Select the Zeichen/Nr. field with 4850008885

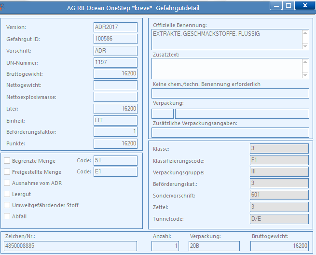tap(70, 246)
